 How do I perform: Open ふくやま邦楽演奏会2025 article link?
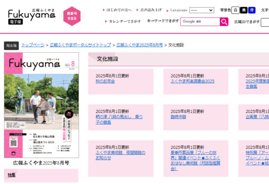click(192, 81)
